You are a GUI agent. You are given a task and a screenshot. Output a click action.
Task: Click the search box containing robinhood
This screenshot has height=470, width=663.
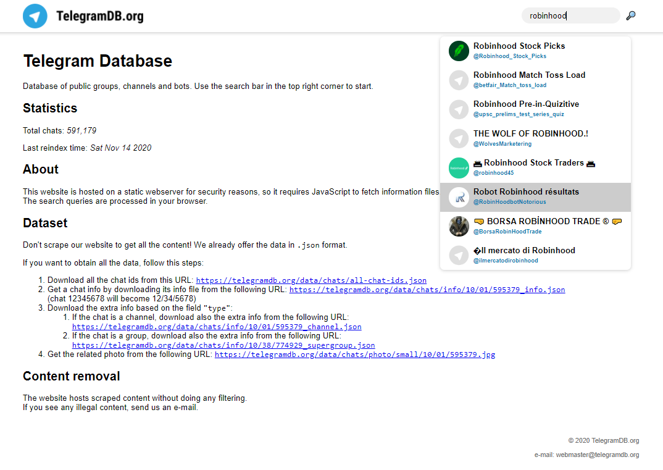[571, 15]
